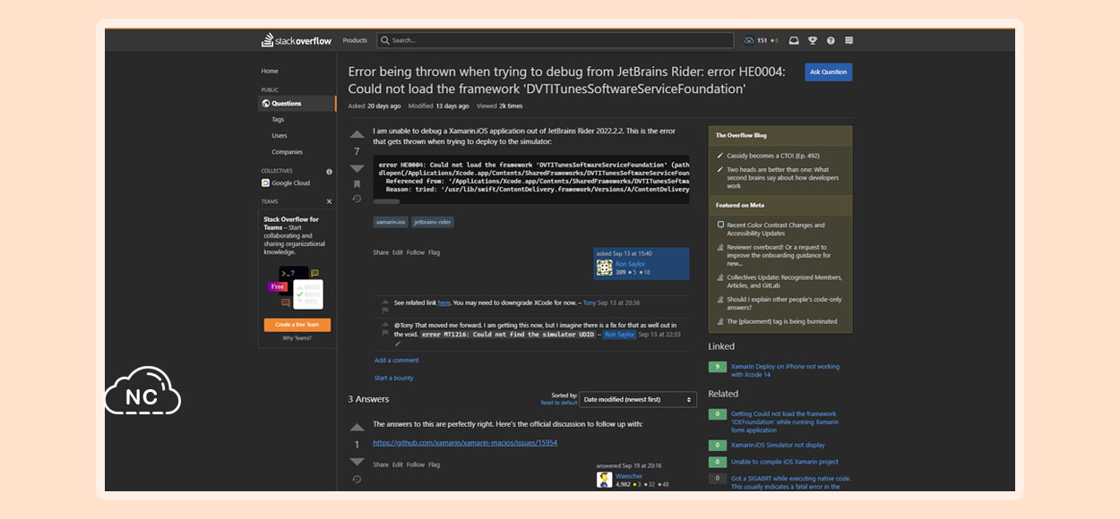
Task: Click Share under the question
Action: (x=381, y=252)
